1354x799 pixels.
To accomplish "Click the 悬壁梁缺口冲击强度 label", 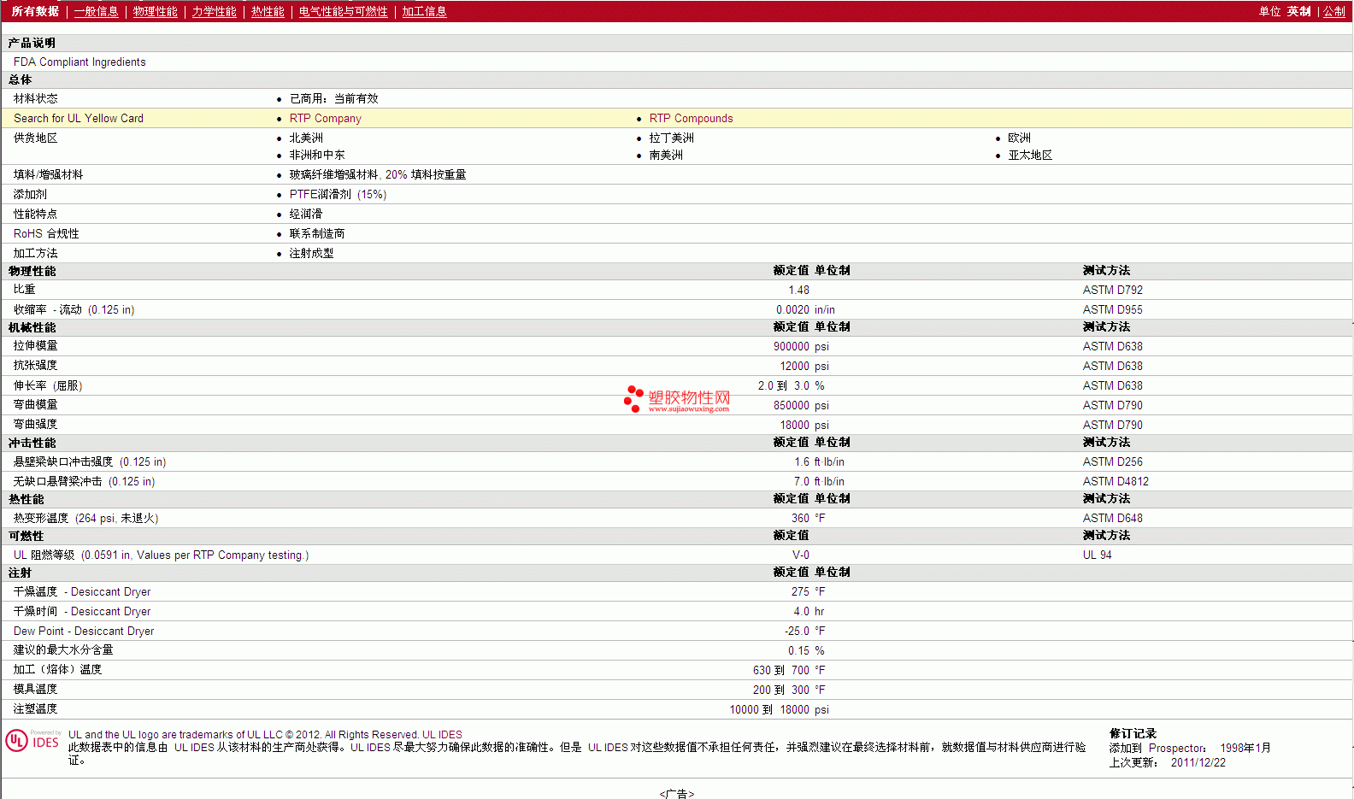I will (x=90, y=462).
